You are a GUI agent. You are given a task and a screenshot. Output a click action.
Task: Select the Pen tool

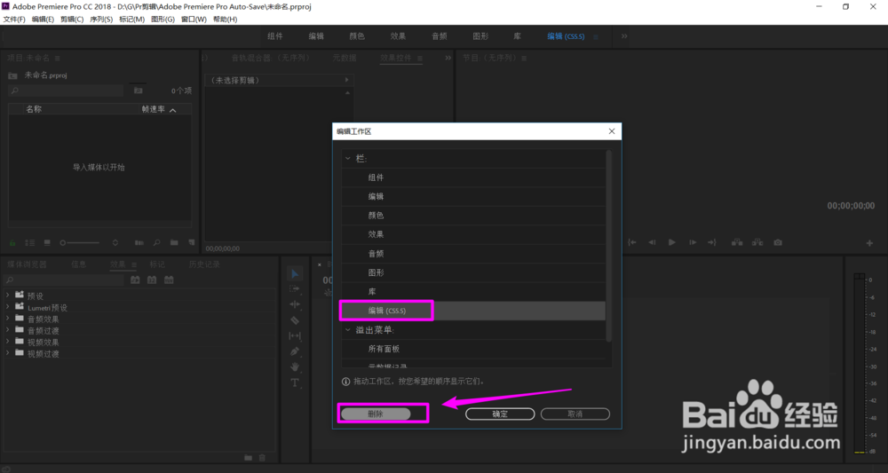coord(295,351)
